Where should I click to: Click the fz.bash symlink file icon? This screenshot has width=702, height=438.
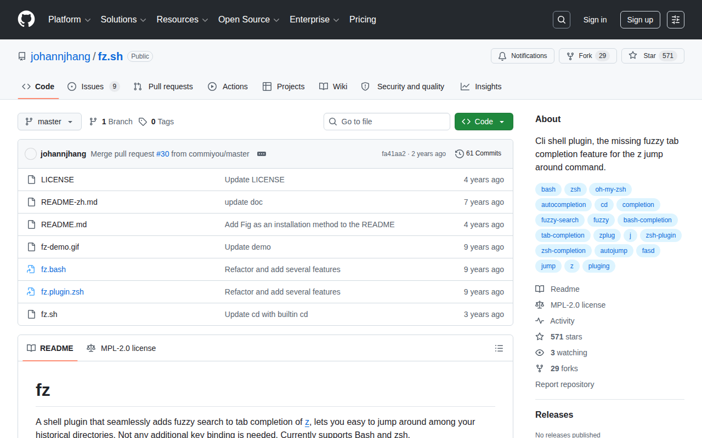(x=31, y=269)
